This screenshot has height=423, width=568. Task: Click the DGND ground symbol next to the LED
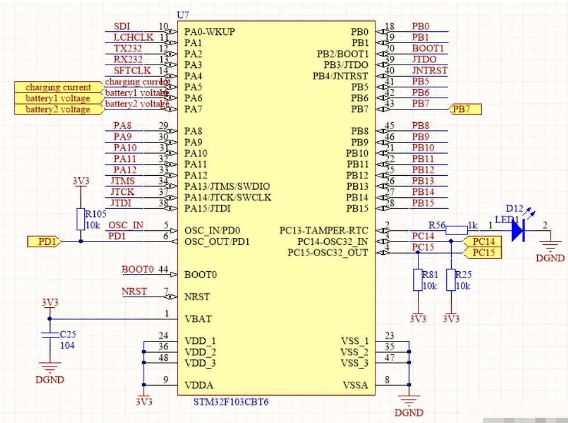551,249
